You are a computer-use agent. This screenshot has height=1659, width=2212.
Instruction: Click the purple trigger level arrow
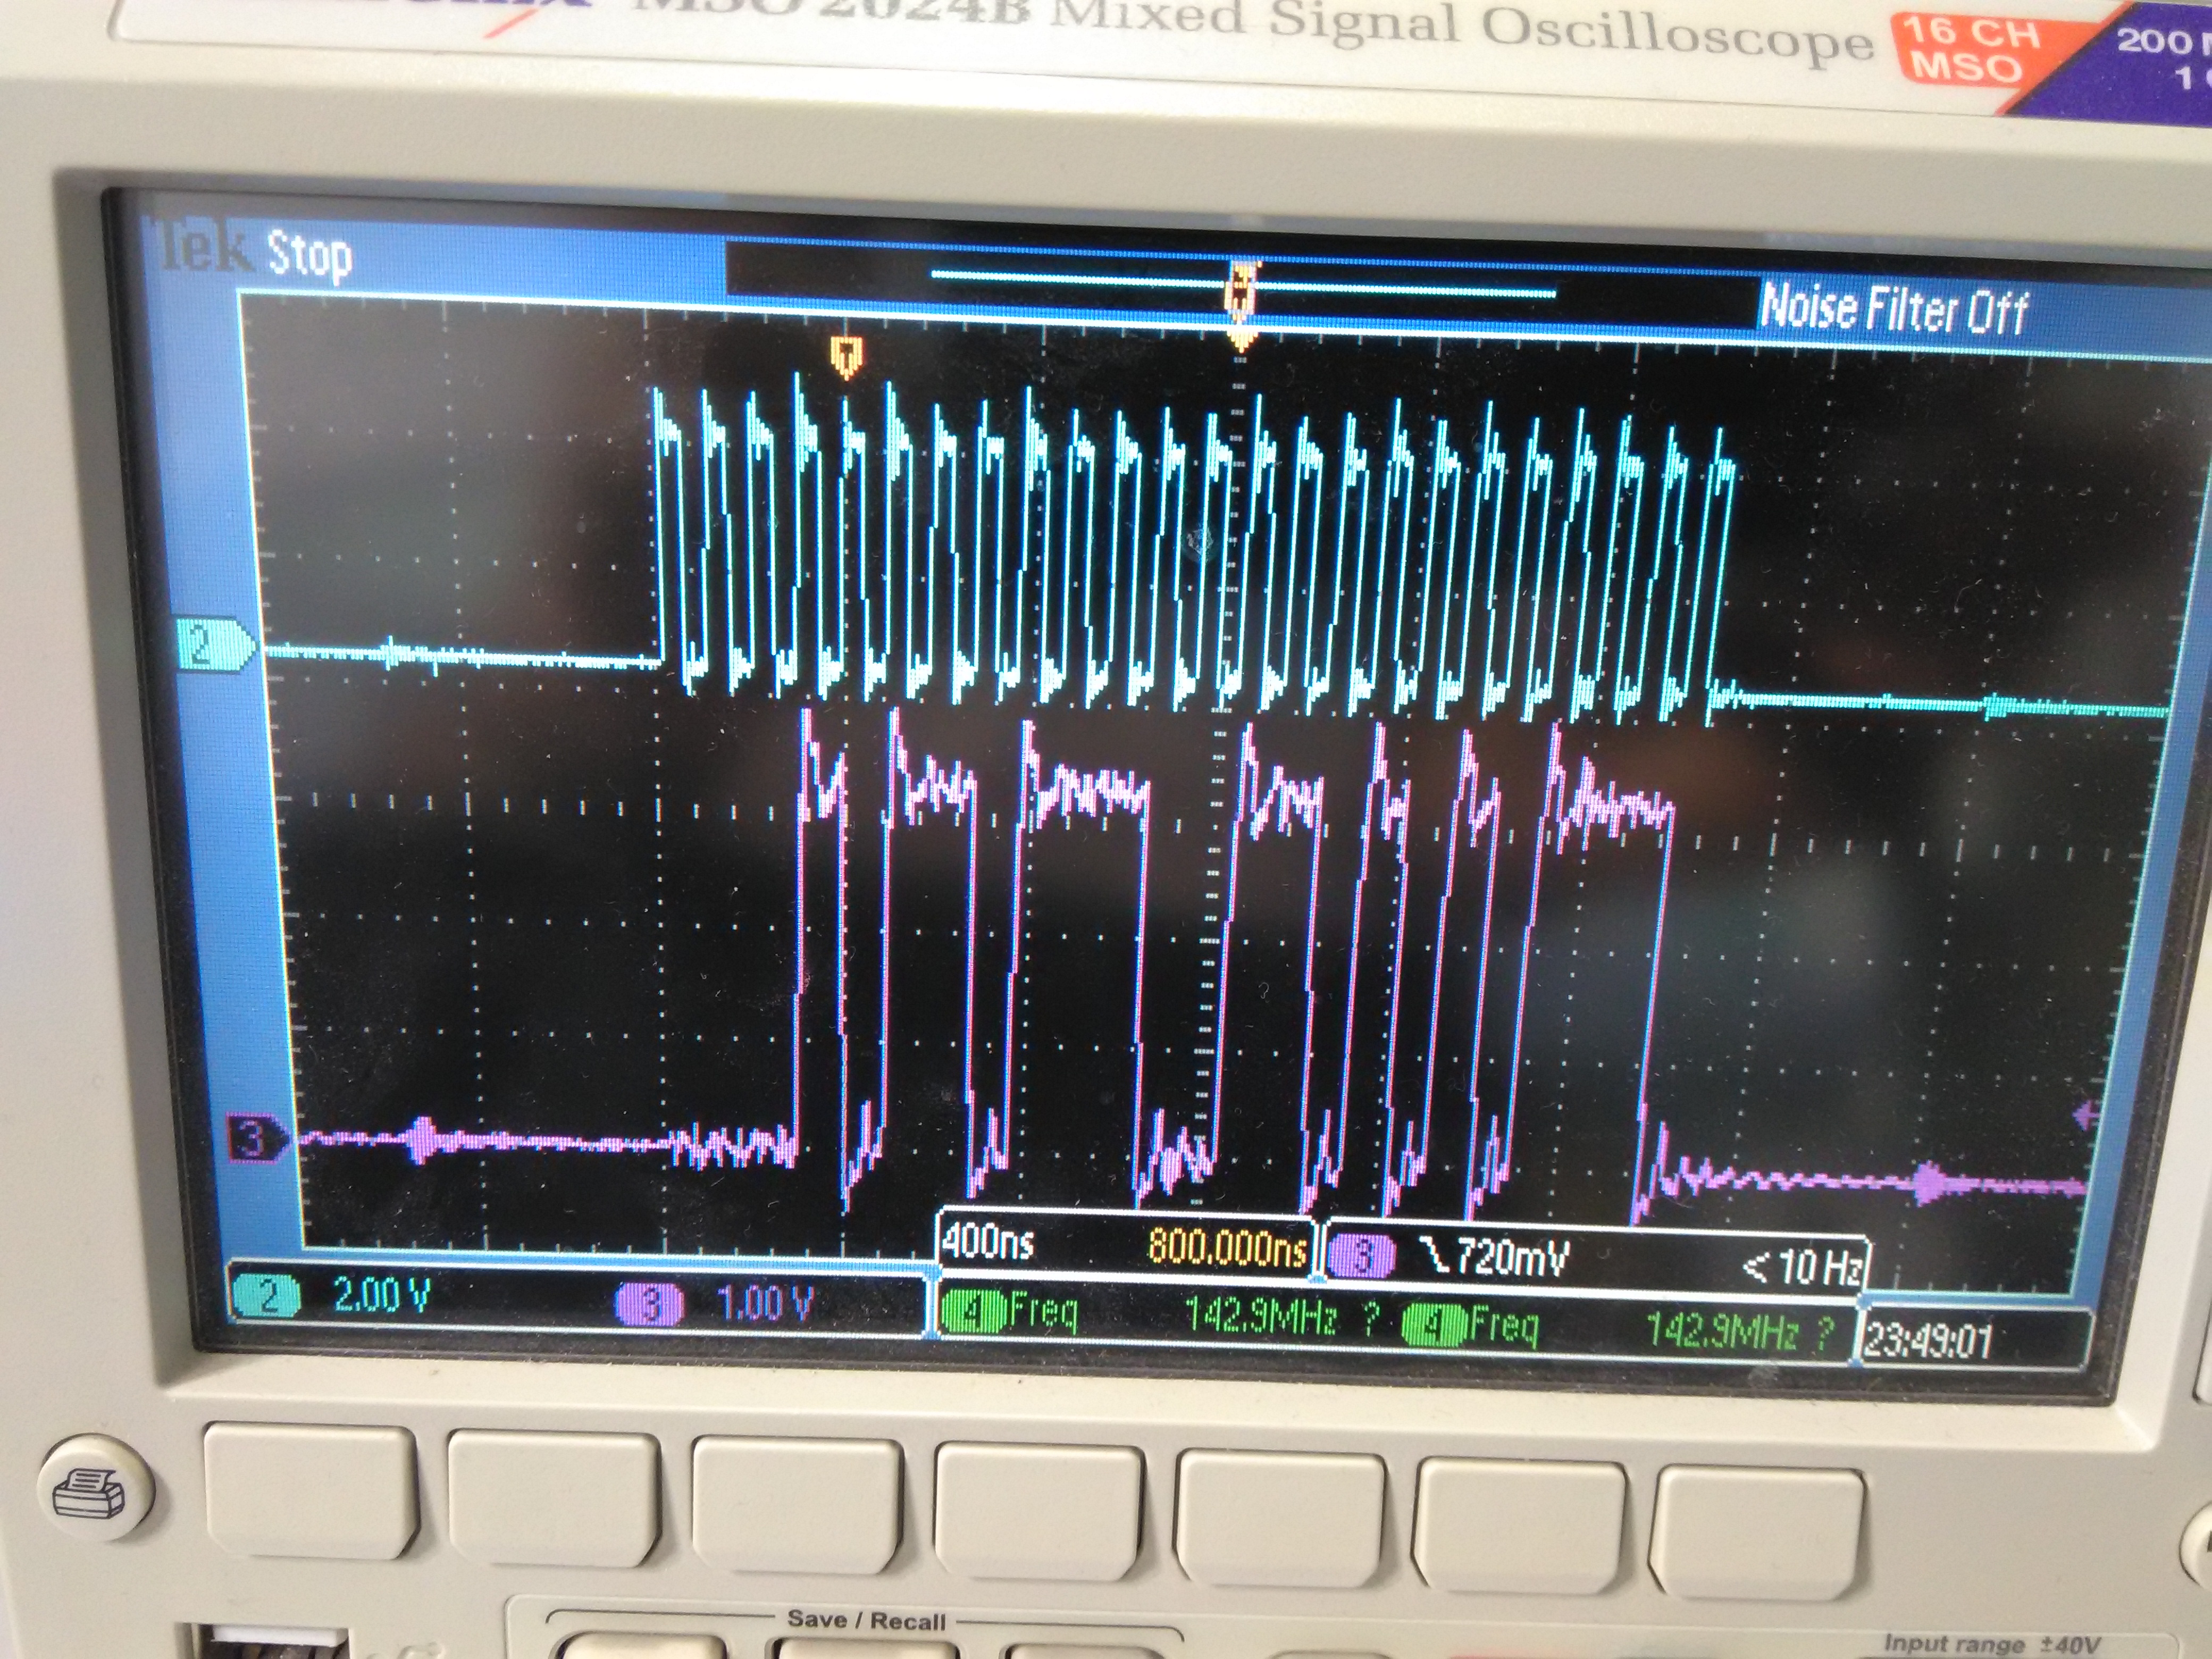[x=2086, y=1115]
